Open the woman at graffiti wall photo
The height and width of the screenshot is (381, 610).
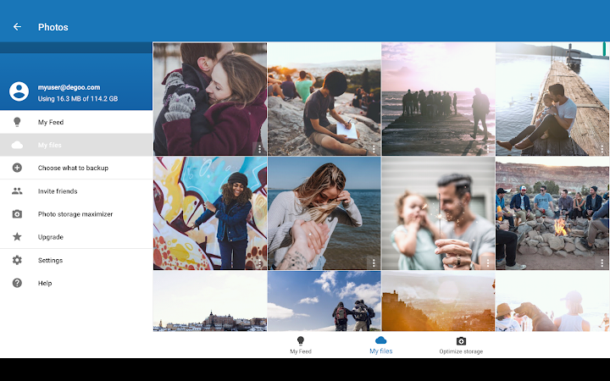210,213
